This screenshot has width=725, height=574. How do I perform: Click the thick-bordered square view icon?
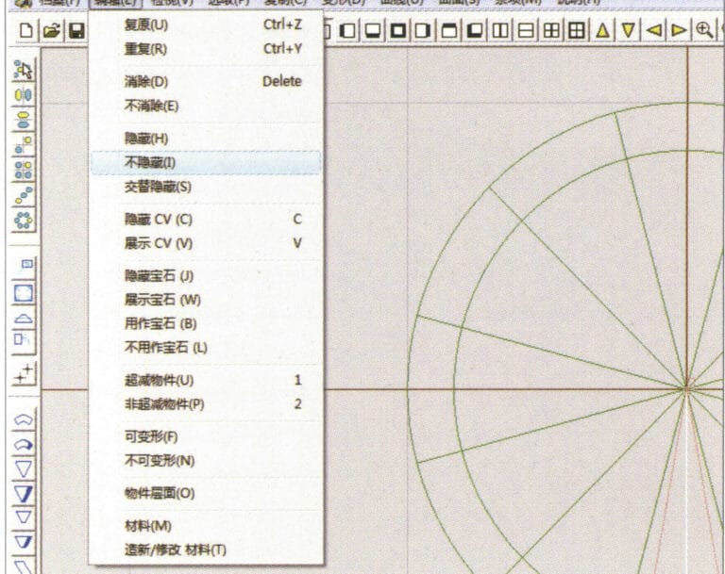point(398,30)
